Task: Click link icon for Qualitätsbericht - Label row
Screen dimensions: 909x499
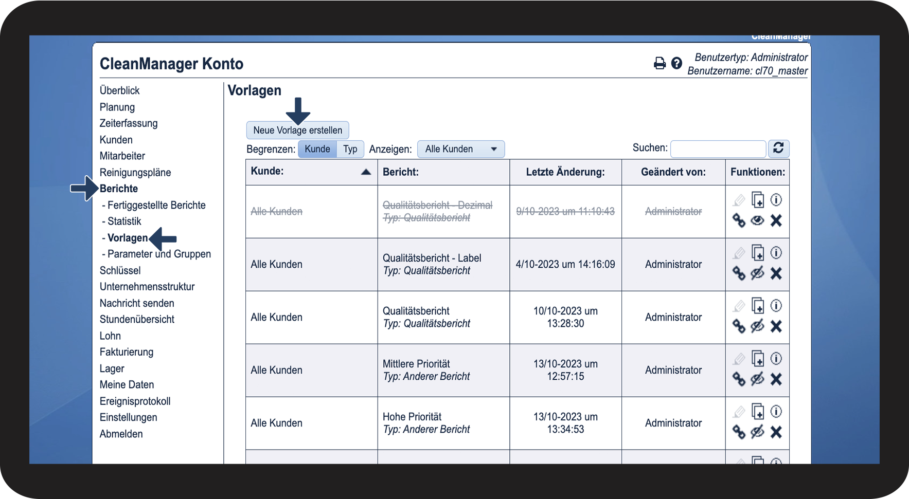Action: 739,273
